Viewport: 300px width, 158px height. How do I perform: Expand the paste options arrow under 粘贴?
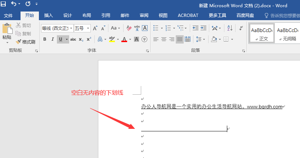[7, 42]
